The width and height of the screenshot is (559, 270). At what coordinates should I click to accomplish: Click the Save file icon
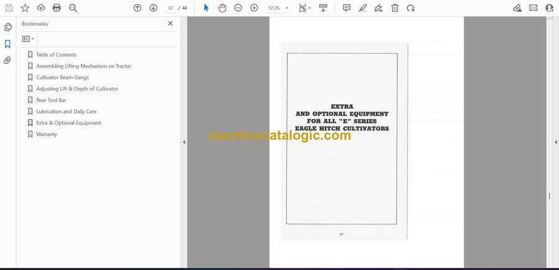[9, 8]
